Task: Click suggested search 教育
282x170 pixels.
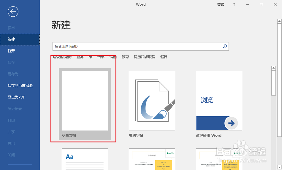Action: click(125, 57)
